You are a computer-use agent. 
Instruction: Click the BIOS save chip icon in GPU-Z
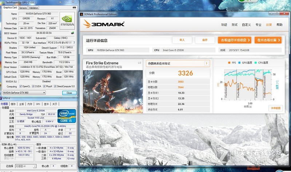[72, 33]
